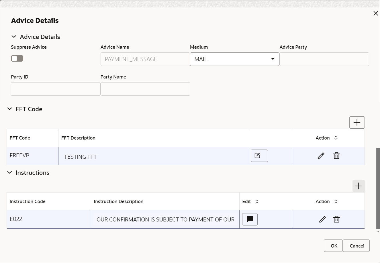Screen dimensions: 380x263
Task: Edit the E022 instruction entry
Action: tap(322, 219)
